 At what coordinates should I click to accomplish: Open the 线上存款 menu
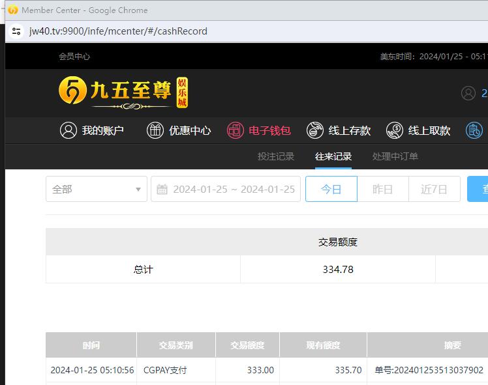pyautogui.click(x=350, y=130)
